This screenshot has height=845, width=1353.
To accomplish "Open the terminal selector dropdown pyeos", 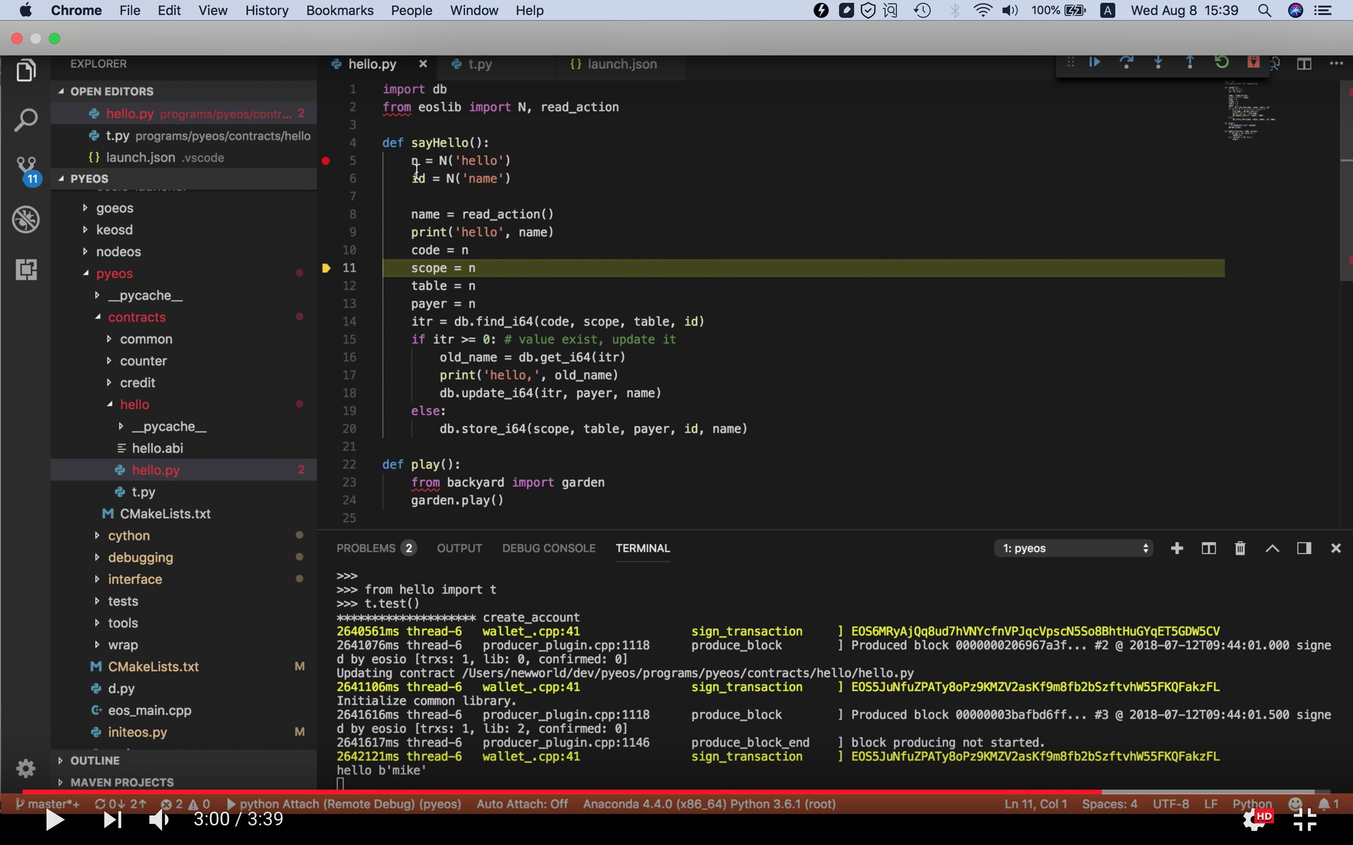I will tap(1073, 548).
